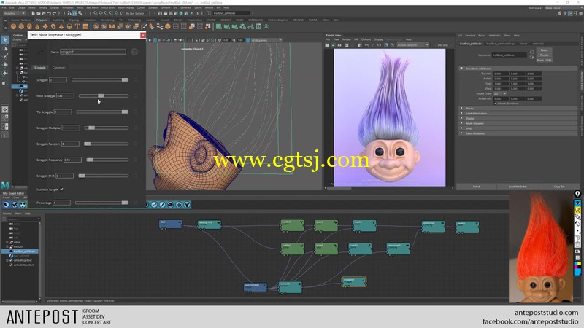The image size is (584, 328).
Task: Collapse the Transform Attributes section
Action: (x=461, y=69)
